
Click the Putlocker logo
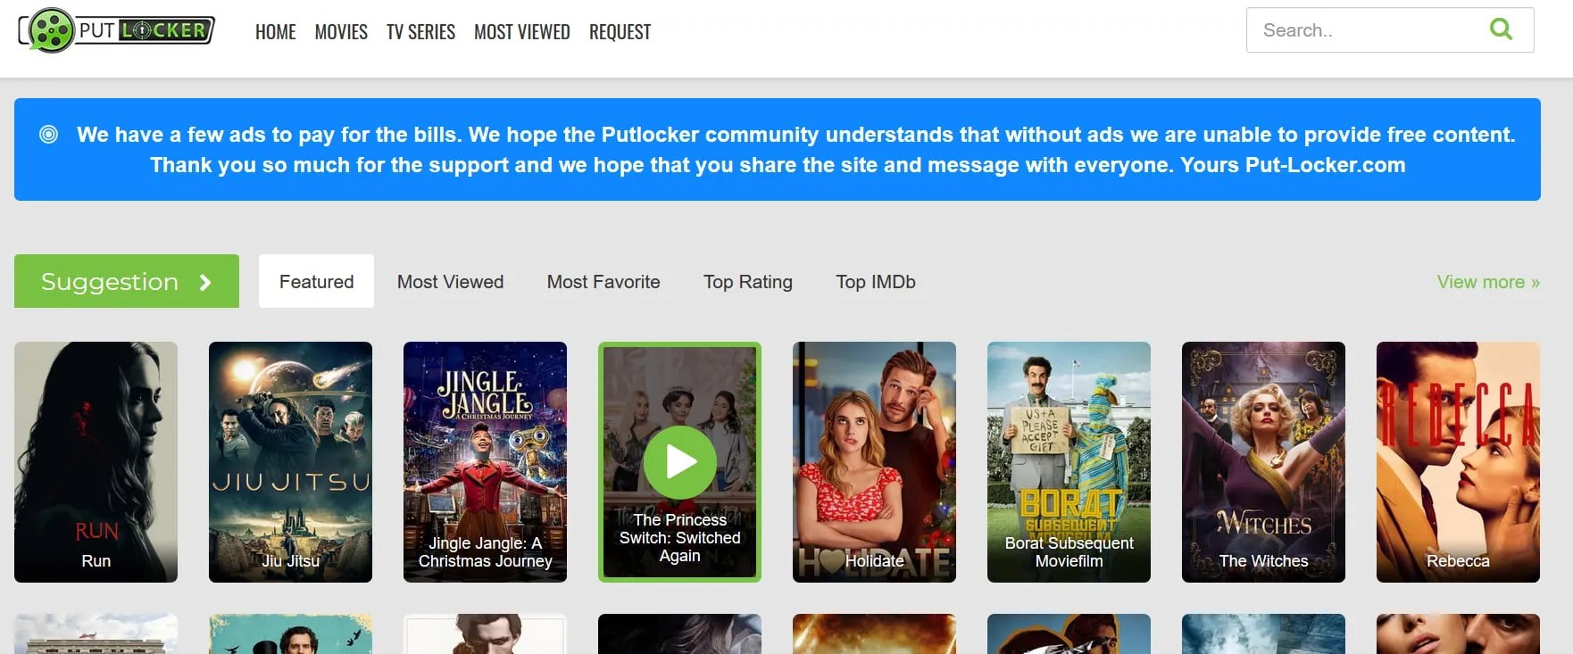point(117,30)
